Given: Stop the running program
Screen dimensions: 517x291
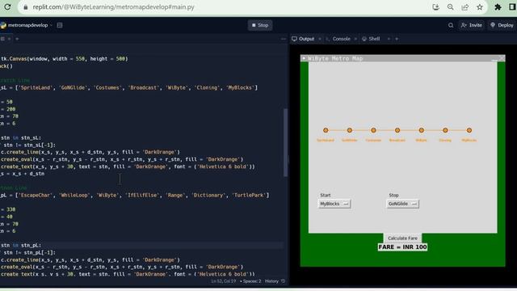Looking at the screenshot, I should tap(260, 25).
